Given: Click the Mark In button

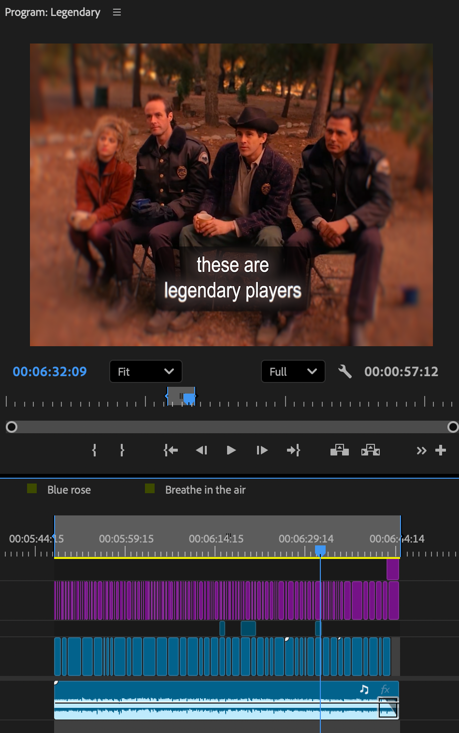Looking at the screenshot, I should tap(94, 450).
